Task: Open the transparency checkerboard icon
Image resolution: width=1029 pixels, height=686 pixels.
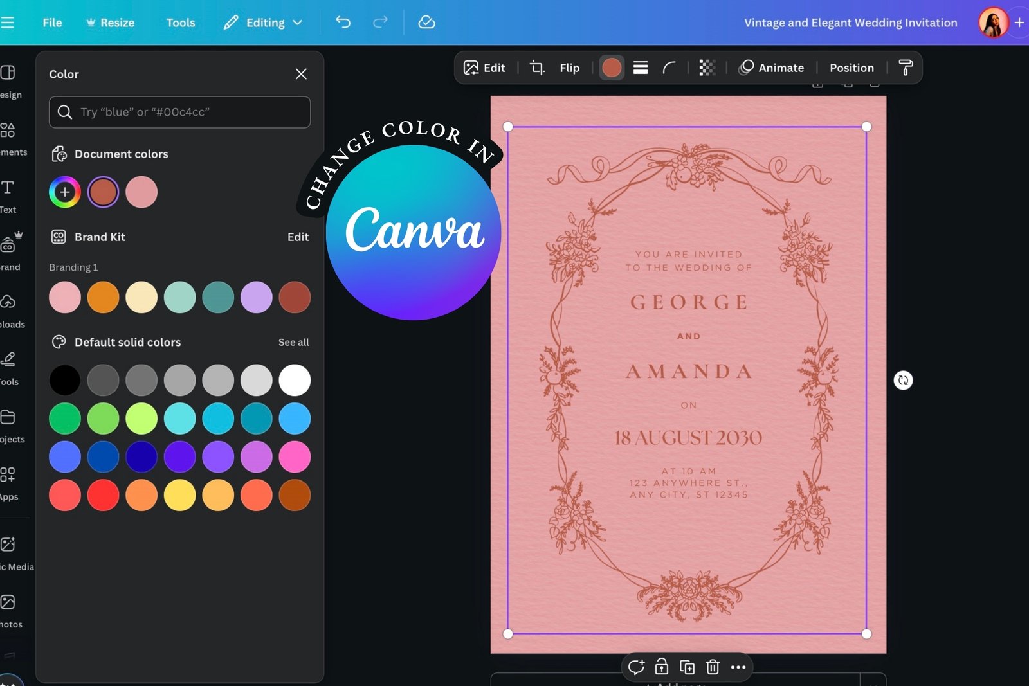Action: coord(707,68)
